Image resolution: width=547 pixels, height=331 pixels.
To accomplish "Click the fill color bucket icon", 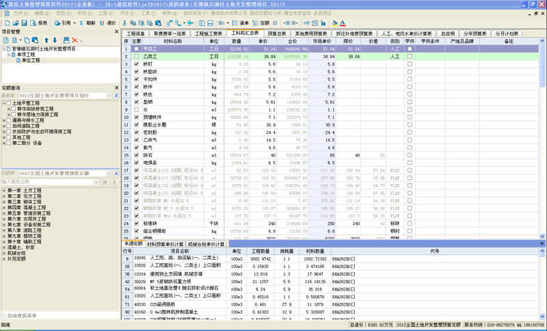I will 334,23.
